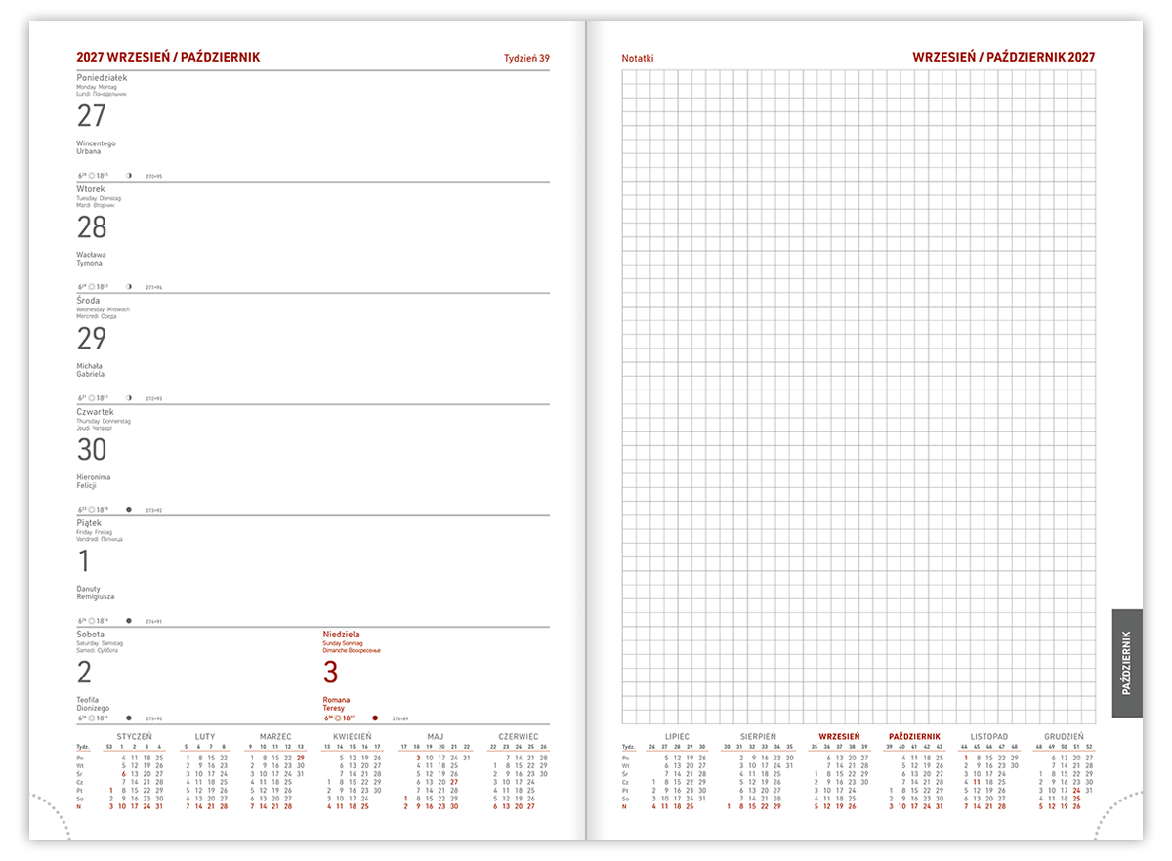This screenshot has height=861, width=1172.
Task: Click the sun icon in Środa's row
Action: pyautogui.click(x=91, y=398)
